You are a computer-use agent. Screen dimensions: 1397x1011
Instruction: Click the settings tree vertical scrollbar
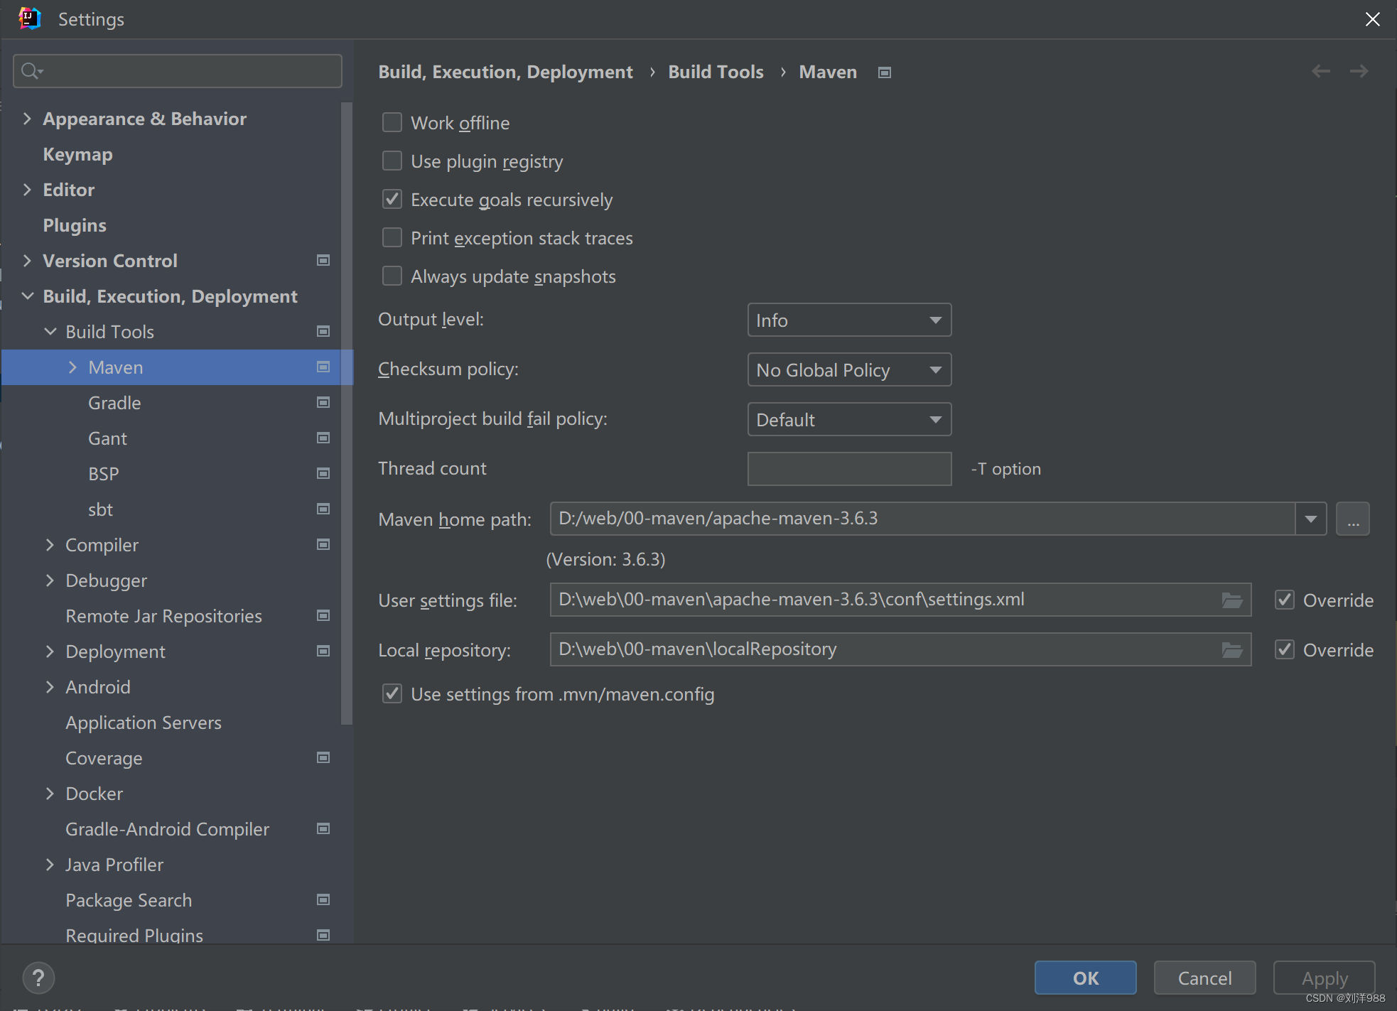click(x=347, y=412)
